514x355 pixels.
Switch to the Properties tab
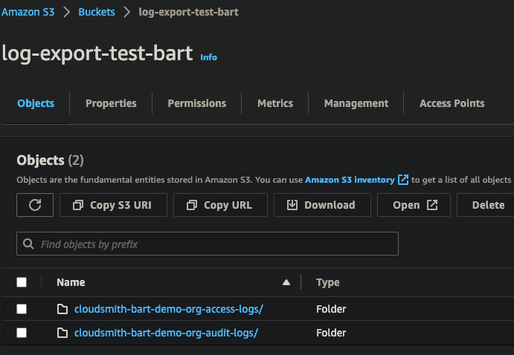(x=111, y=103)
